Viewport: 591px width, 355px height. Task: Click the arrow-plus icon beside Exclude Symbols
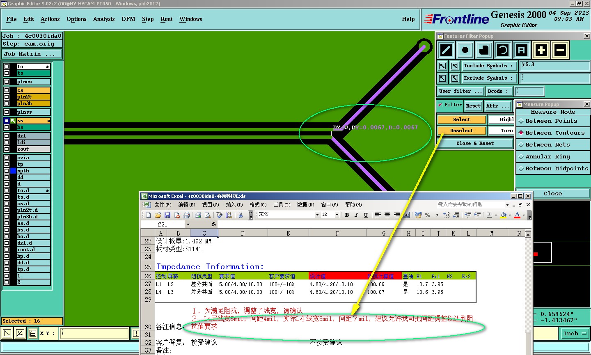(455, 78)
